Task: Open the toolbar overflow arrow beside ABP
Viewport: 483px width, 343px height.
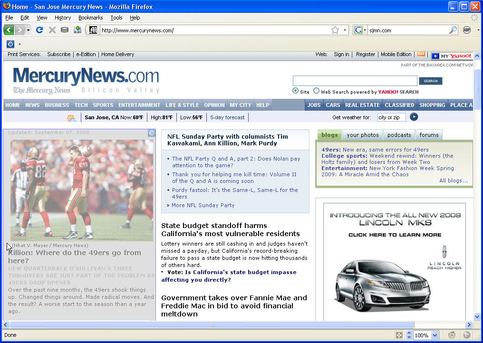Action: point(478,30)
